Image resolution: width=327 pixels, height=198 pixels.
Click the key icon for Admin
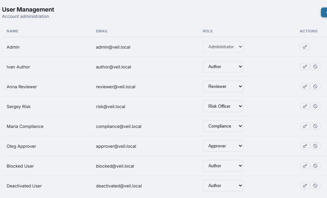[305, 47]
